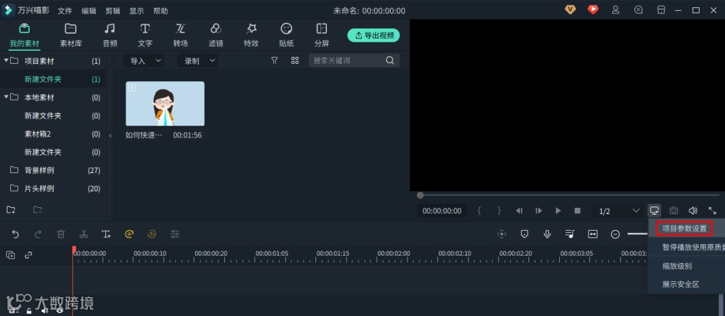Open the 编辑 menu
The width and height of the screenshot is (725, 316).
point(89,11)
